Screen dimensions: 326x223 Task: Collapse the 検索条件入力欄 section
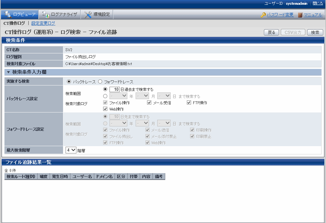click(x=9, y=72)
